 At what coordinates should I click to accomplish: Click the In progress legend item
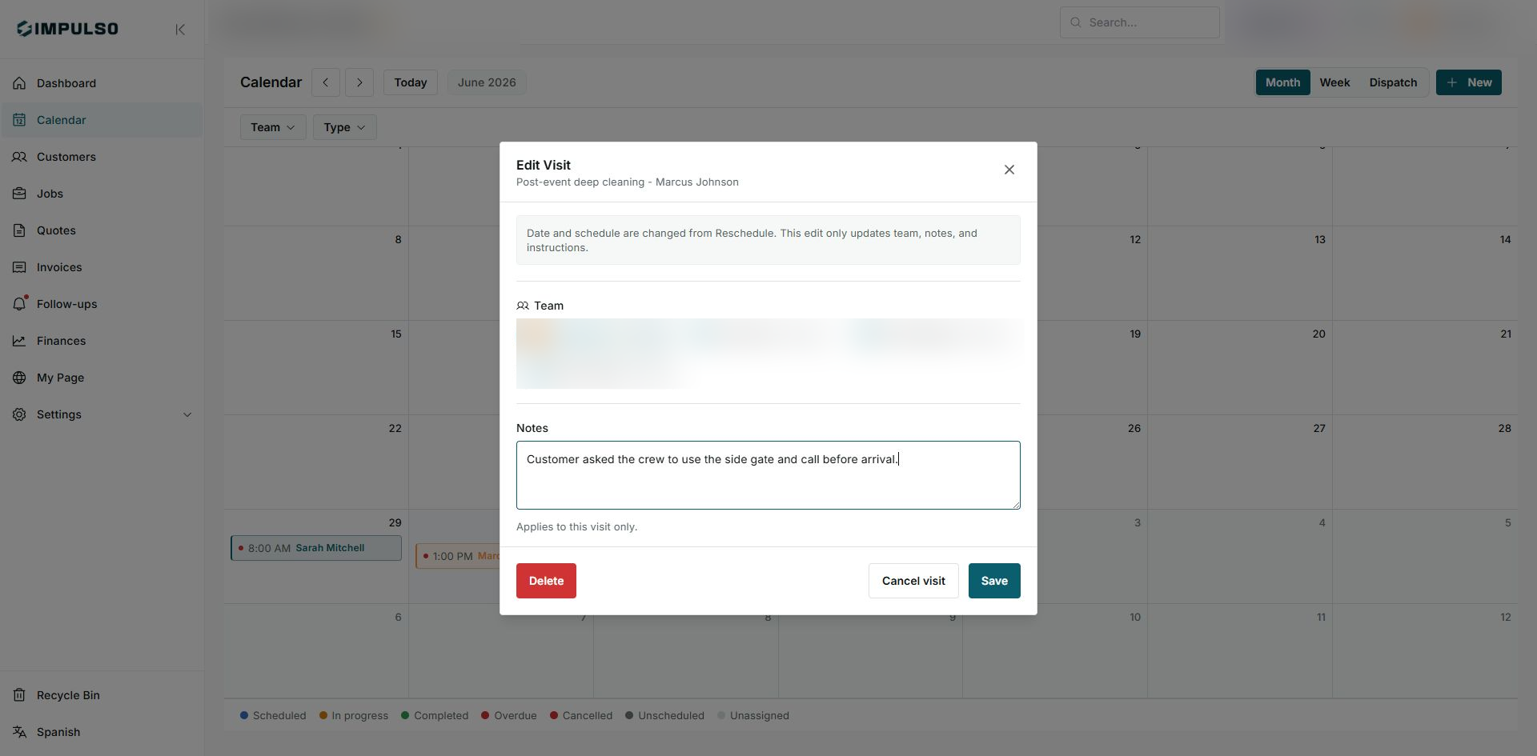(354, 716)
